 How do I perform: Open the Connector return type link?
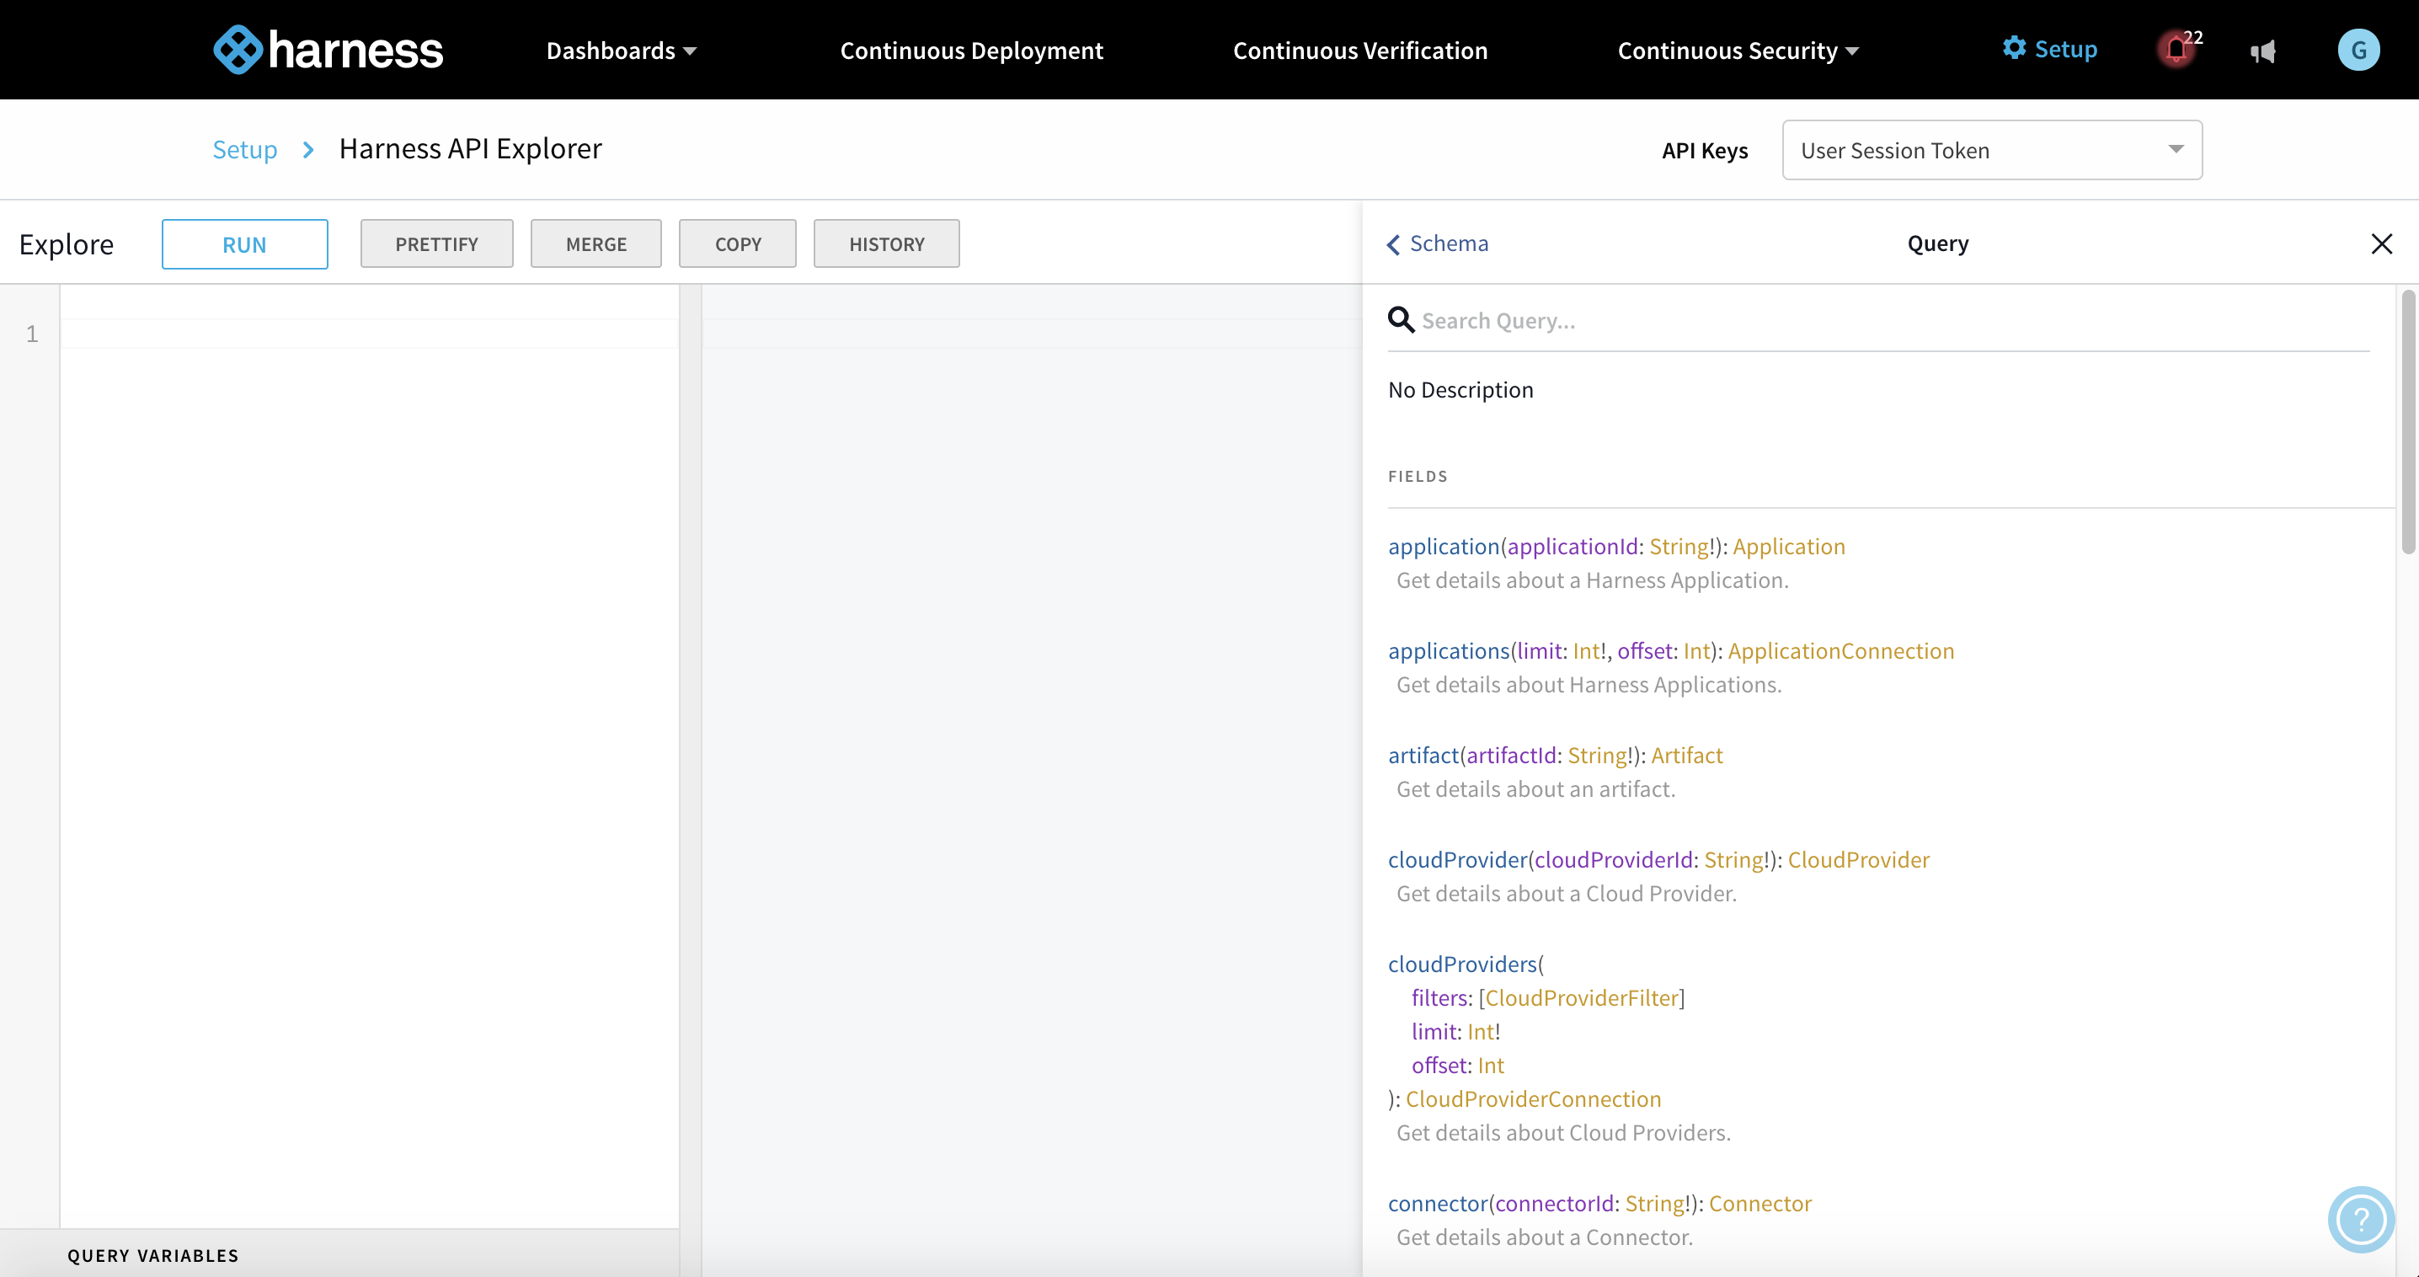coord(1759,1203)
